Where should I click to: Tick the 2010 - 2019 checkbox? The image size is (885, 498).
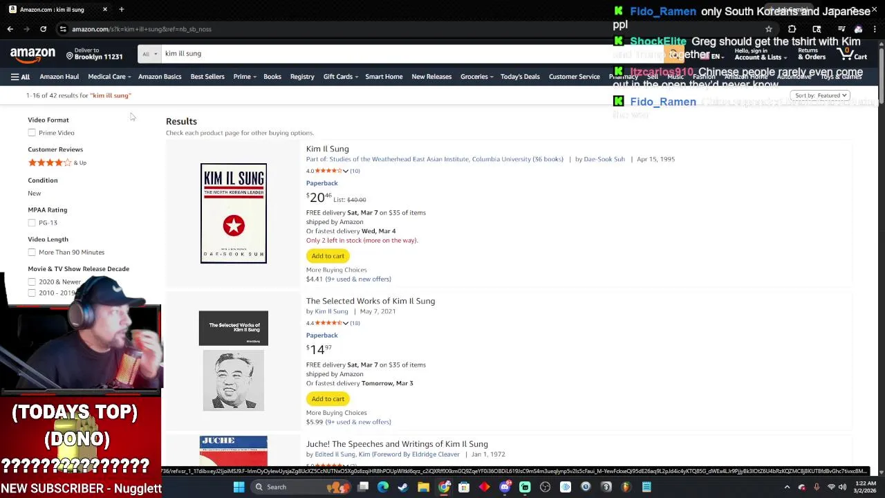coord(32,293)
